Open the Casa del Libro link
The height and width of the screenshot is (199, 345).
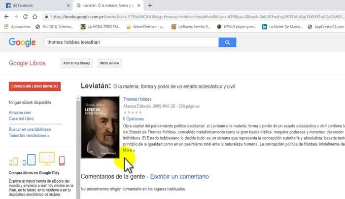[21, 119]
